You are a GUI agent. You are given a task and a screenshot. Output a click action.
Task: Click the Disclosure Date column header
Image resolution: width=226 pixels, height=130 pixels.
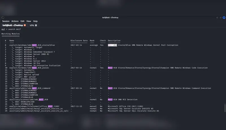coord(79,41)
